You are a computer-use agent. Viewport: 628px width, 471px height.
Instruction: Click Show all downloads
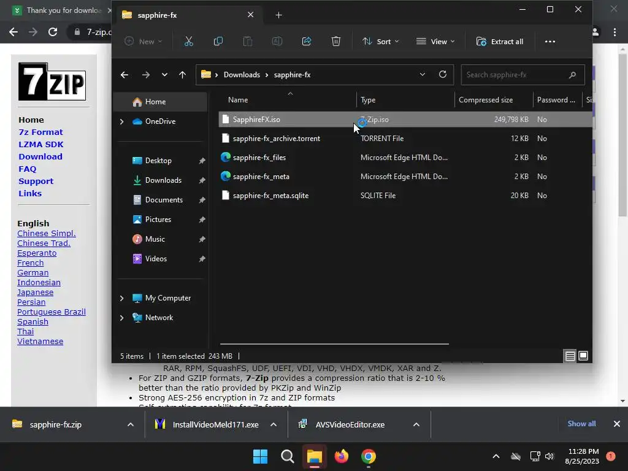581,424
